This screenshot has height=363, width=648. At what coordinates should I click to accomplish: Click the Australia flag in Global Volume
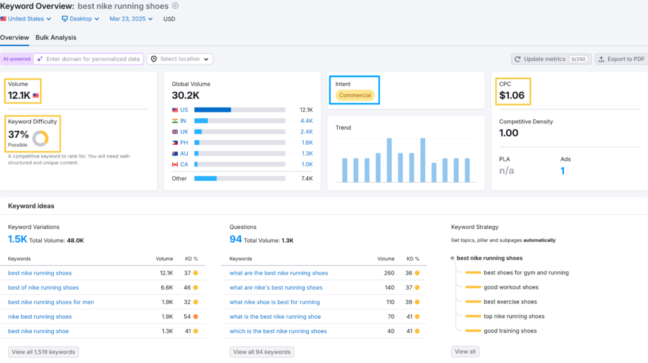click(175, 154)
